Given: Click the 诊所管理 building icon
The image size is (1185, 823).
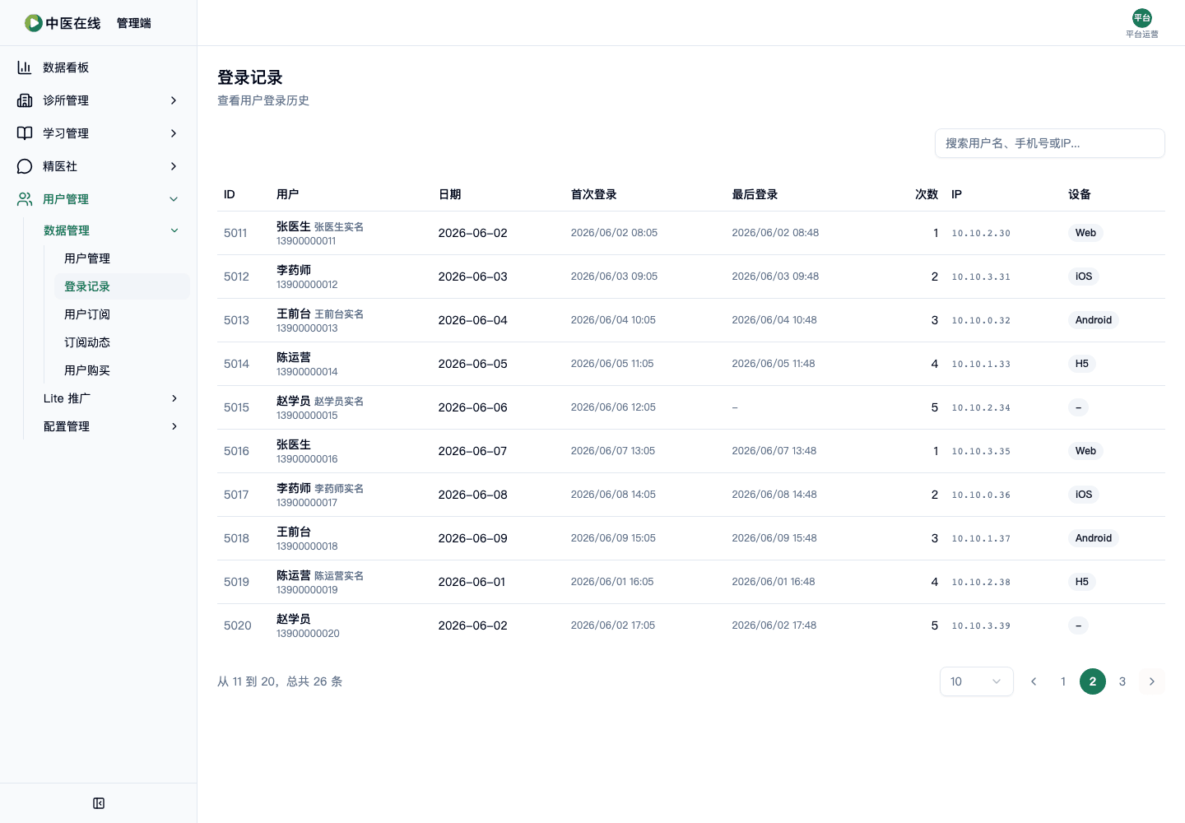Looking at the screenshot, I should pos(25,100).
